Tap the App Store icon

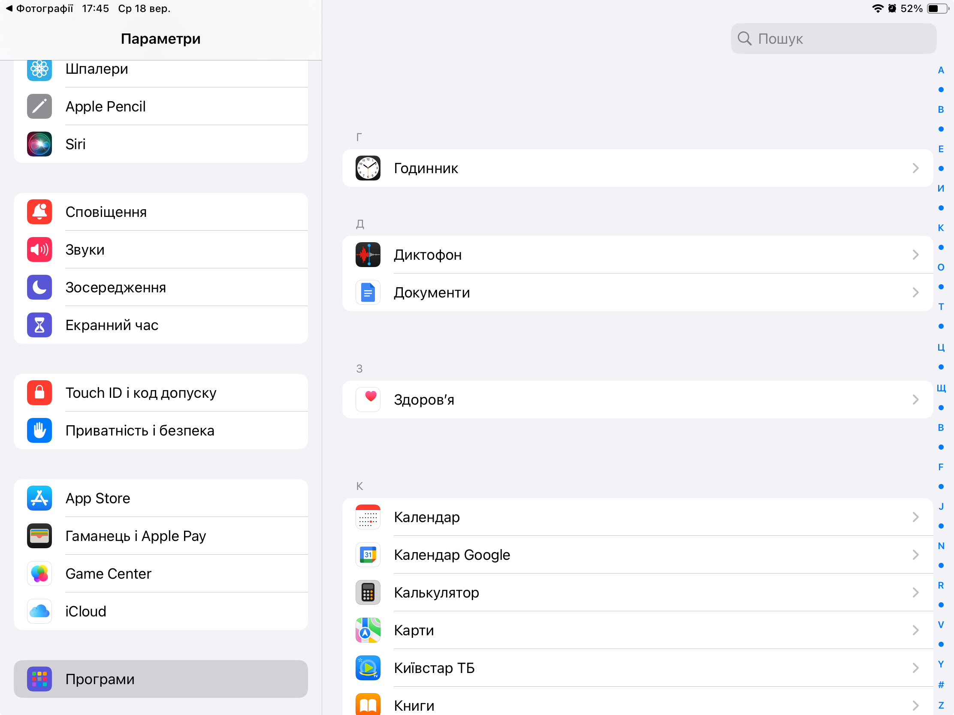point(39,498)
